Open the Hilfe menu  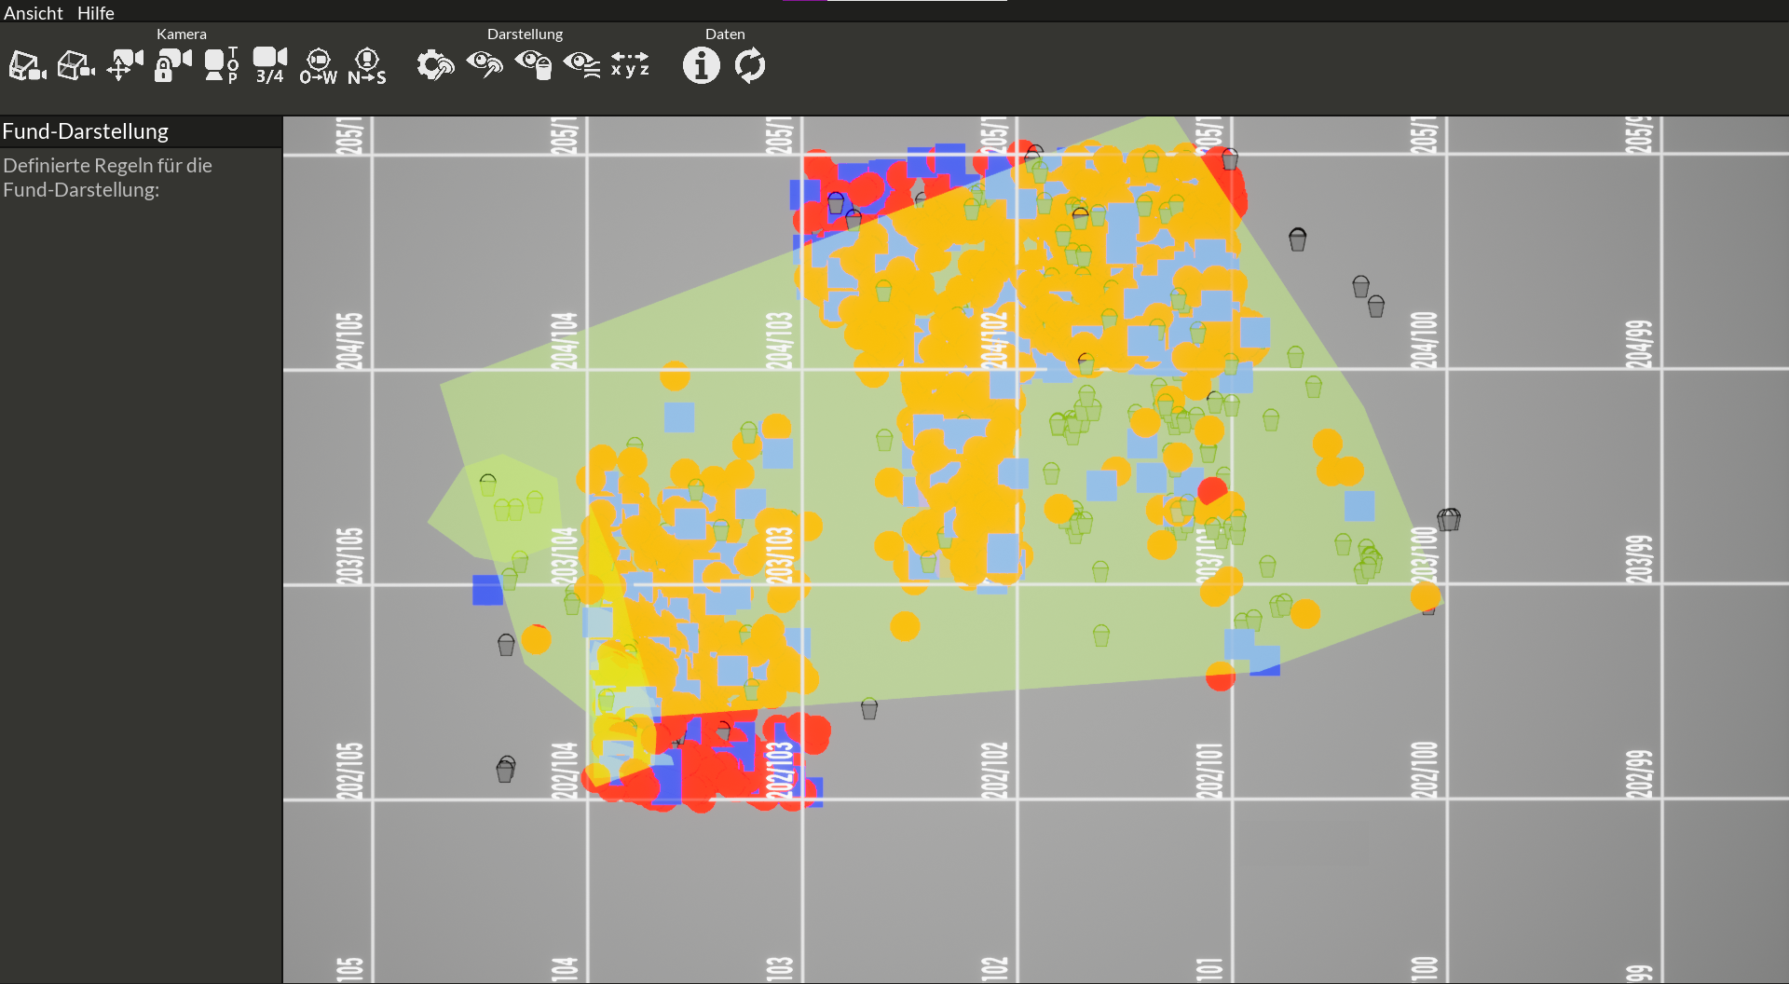(x=95, y=13)
